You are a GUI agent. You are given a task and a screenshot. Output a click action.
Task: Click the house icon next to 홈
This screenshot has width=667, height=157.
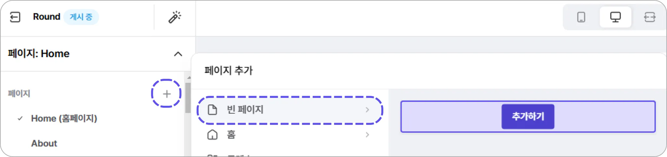[x=212, y=135]
